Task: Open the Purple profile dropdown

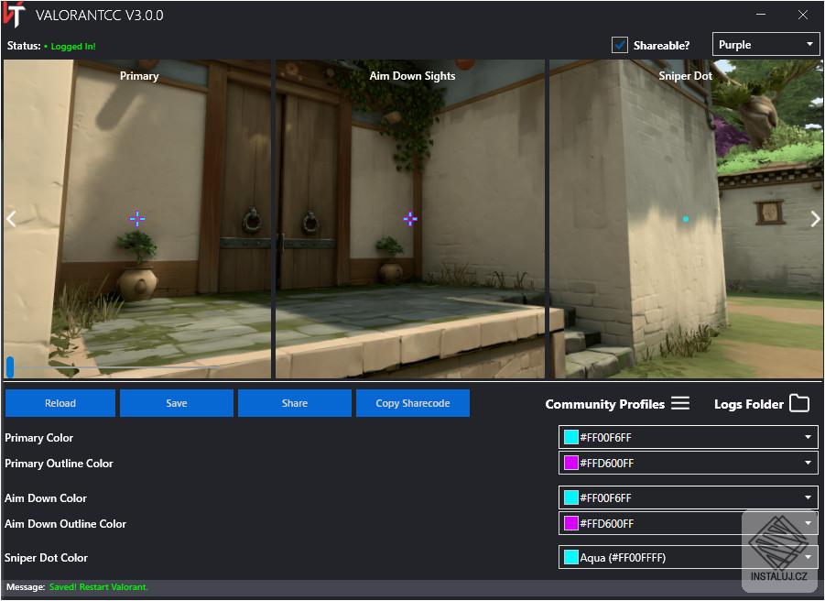Action: tap(765, 45)
